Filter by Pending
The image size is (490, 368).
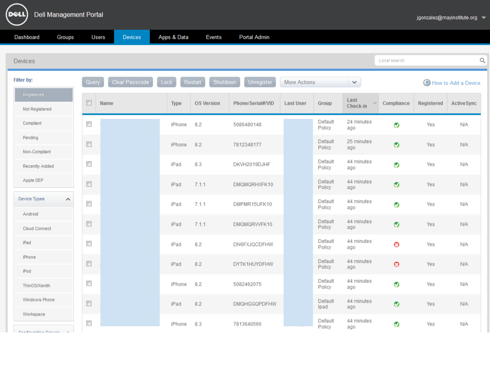tap(44, 138)
